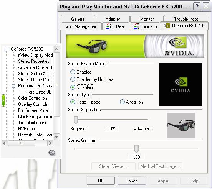
Task: Click the 3Deep tab icon
Action: coord(109,26)
